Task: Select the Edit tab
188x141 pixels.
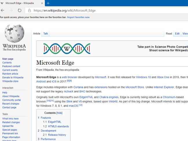Action: pyautogui.click(x=177, y=34)
